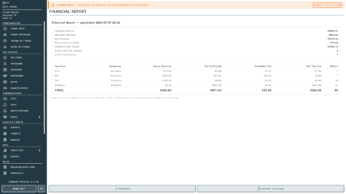
Task: Click the total net tax due €268.36
Action: (316, 90)
